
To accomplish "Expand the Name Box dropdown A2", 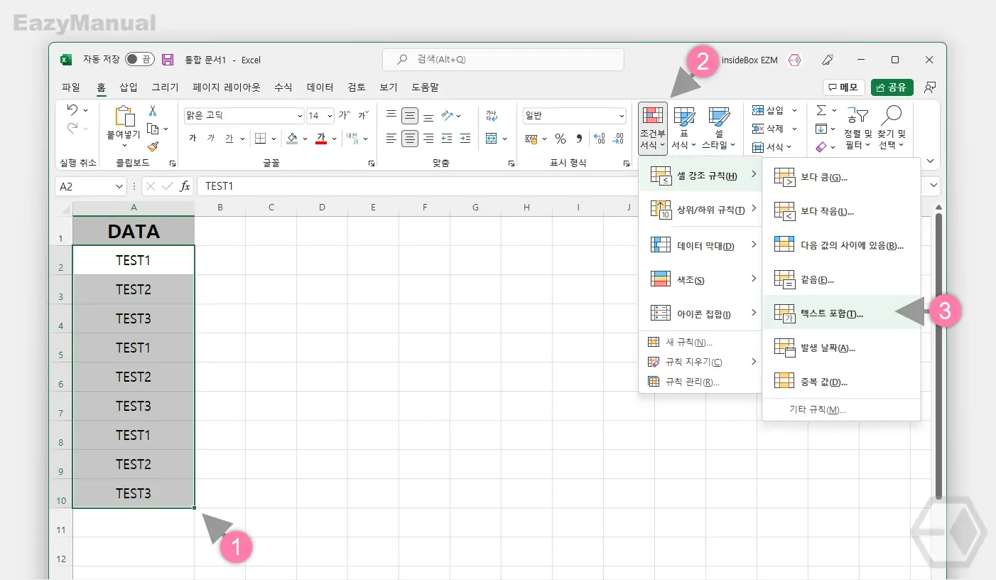I will pos(120,186).
